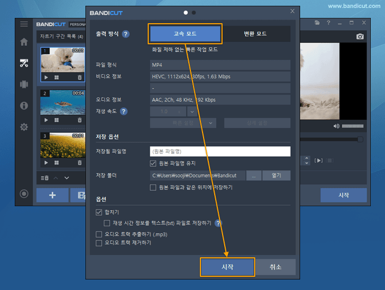Click the Bandicam record icon at sidebar bottom
385x290 pixels.
(x=24, y=194)
